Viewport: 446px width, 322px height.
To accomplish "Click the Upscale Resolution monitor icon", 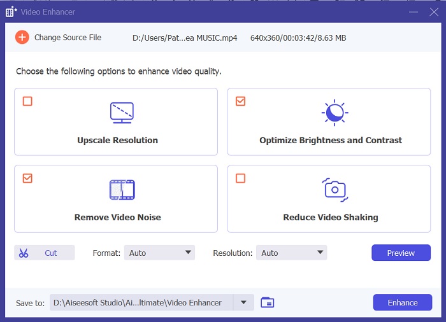I will pyautogui.click(x=122, y=113).
